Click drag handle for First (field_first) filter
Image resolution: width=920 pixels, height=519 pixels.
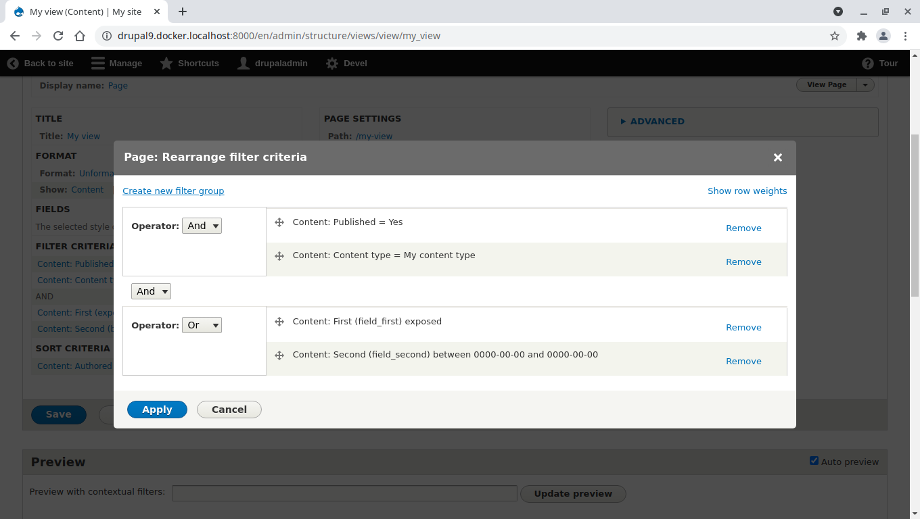pyautogui.click(x=279, y=322)
